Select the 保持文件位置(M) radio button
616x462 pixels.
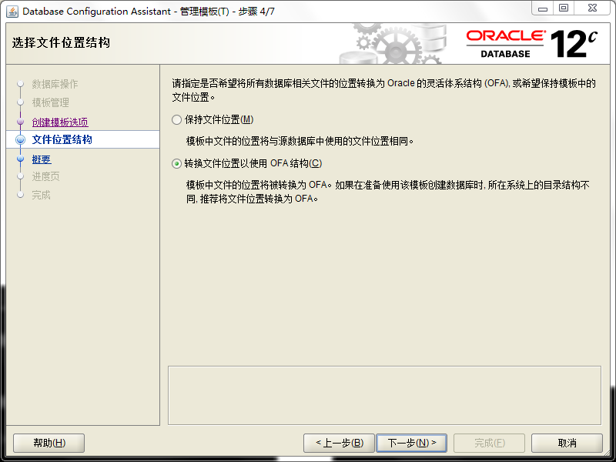176,119
